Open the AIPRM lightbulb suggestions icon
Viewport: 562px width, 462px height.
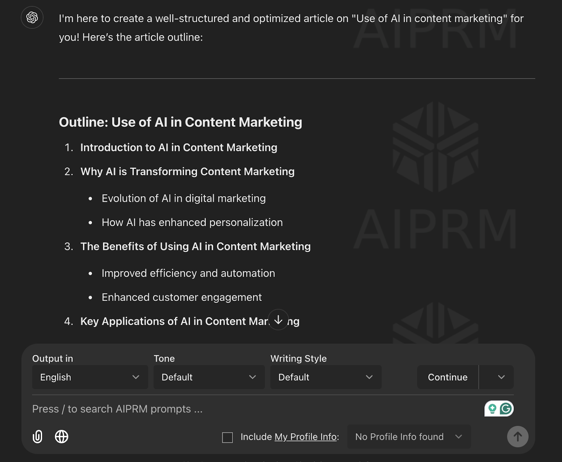tap(493, 408)
